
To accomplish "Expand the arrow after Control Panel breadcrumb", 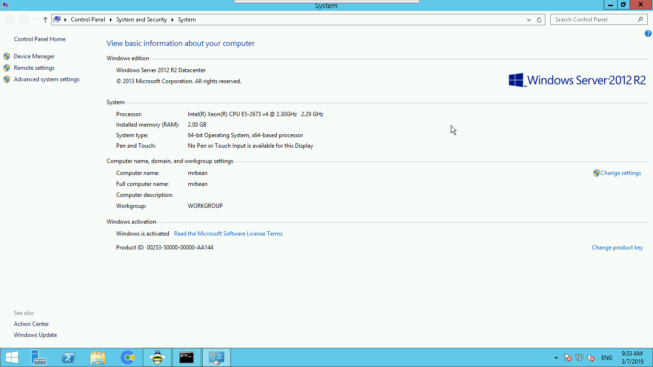I will [110, 20].
